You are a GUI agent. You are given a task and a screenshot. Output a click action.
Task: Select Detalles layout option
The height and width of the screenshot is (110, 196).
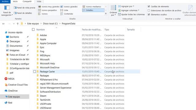tap(93, 10)
